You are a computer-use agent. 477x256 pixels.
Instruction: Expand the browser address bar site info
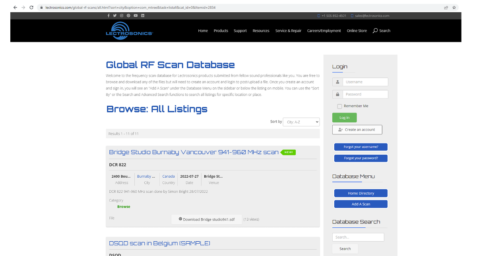(41, 7)
